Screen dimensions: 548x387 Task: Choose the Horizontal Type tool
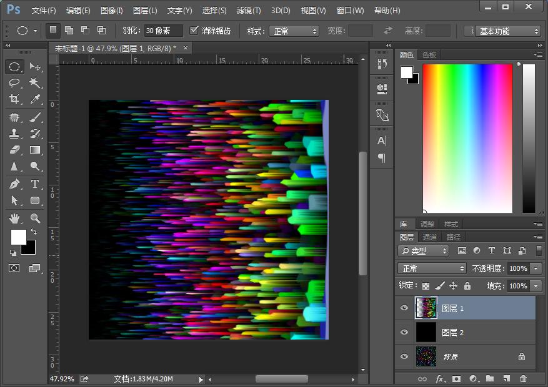pos(35,184)
